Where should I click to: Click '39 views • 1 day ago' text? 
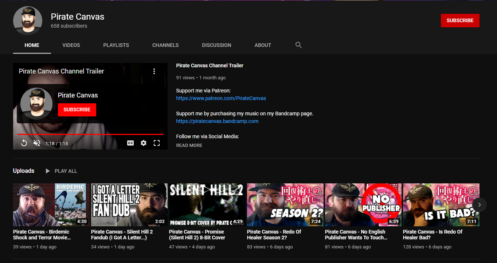(35, 247)
